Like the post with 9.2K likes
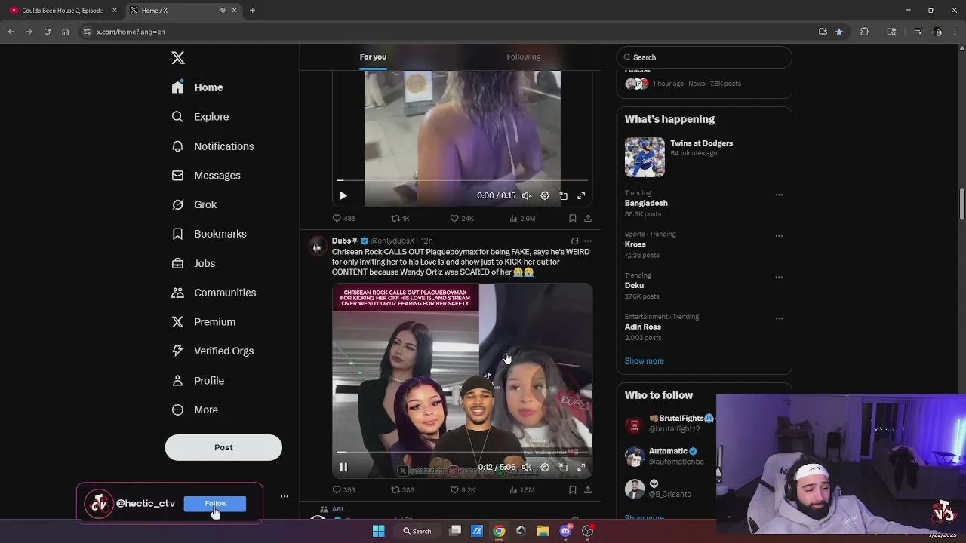The image size is (966, 543). tap(463, 490)
